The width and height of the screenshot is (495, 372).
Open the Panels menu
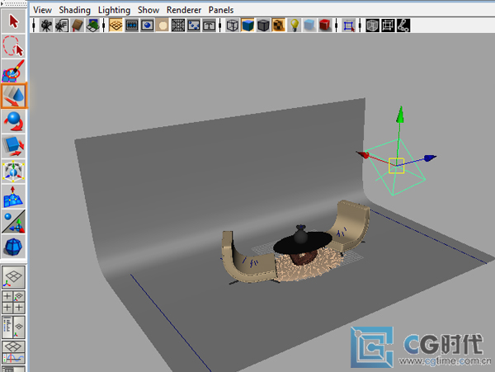pos(221,10)
